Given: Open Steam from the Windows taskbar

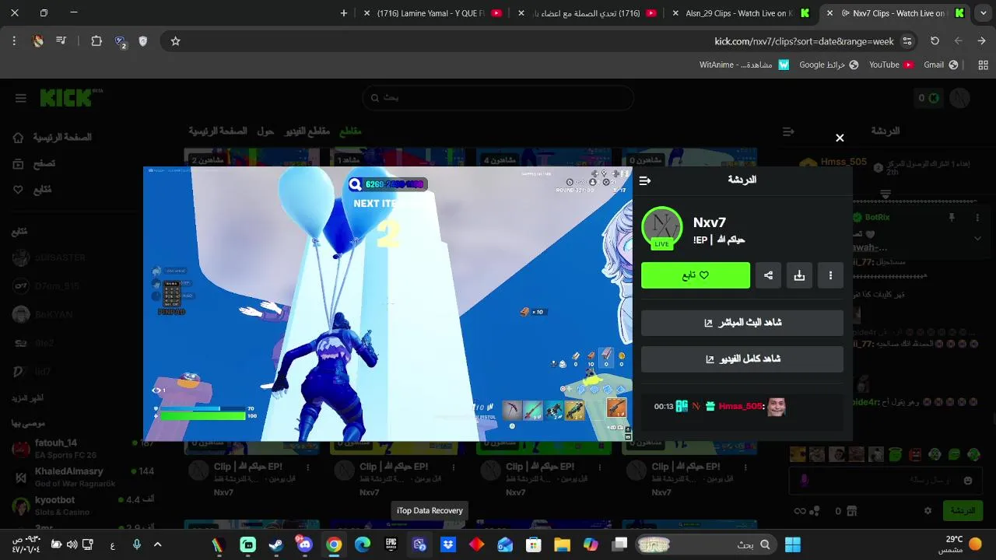Looking at the screenshot, I should (275, 544).
